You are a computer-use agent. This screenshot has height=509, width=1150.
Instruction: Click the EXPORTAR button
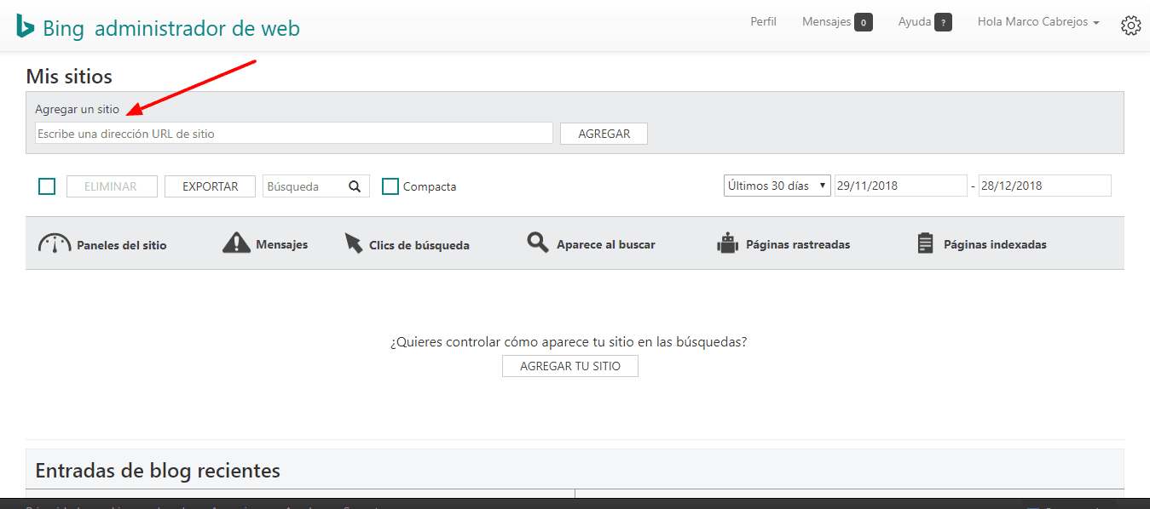(x=210, y=186)
